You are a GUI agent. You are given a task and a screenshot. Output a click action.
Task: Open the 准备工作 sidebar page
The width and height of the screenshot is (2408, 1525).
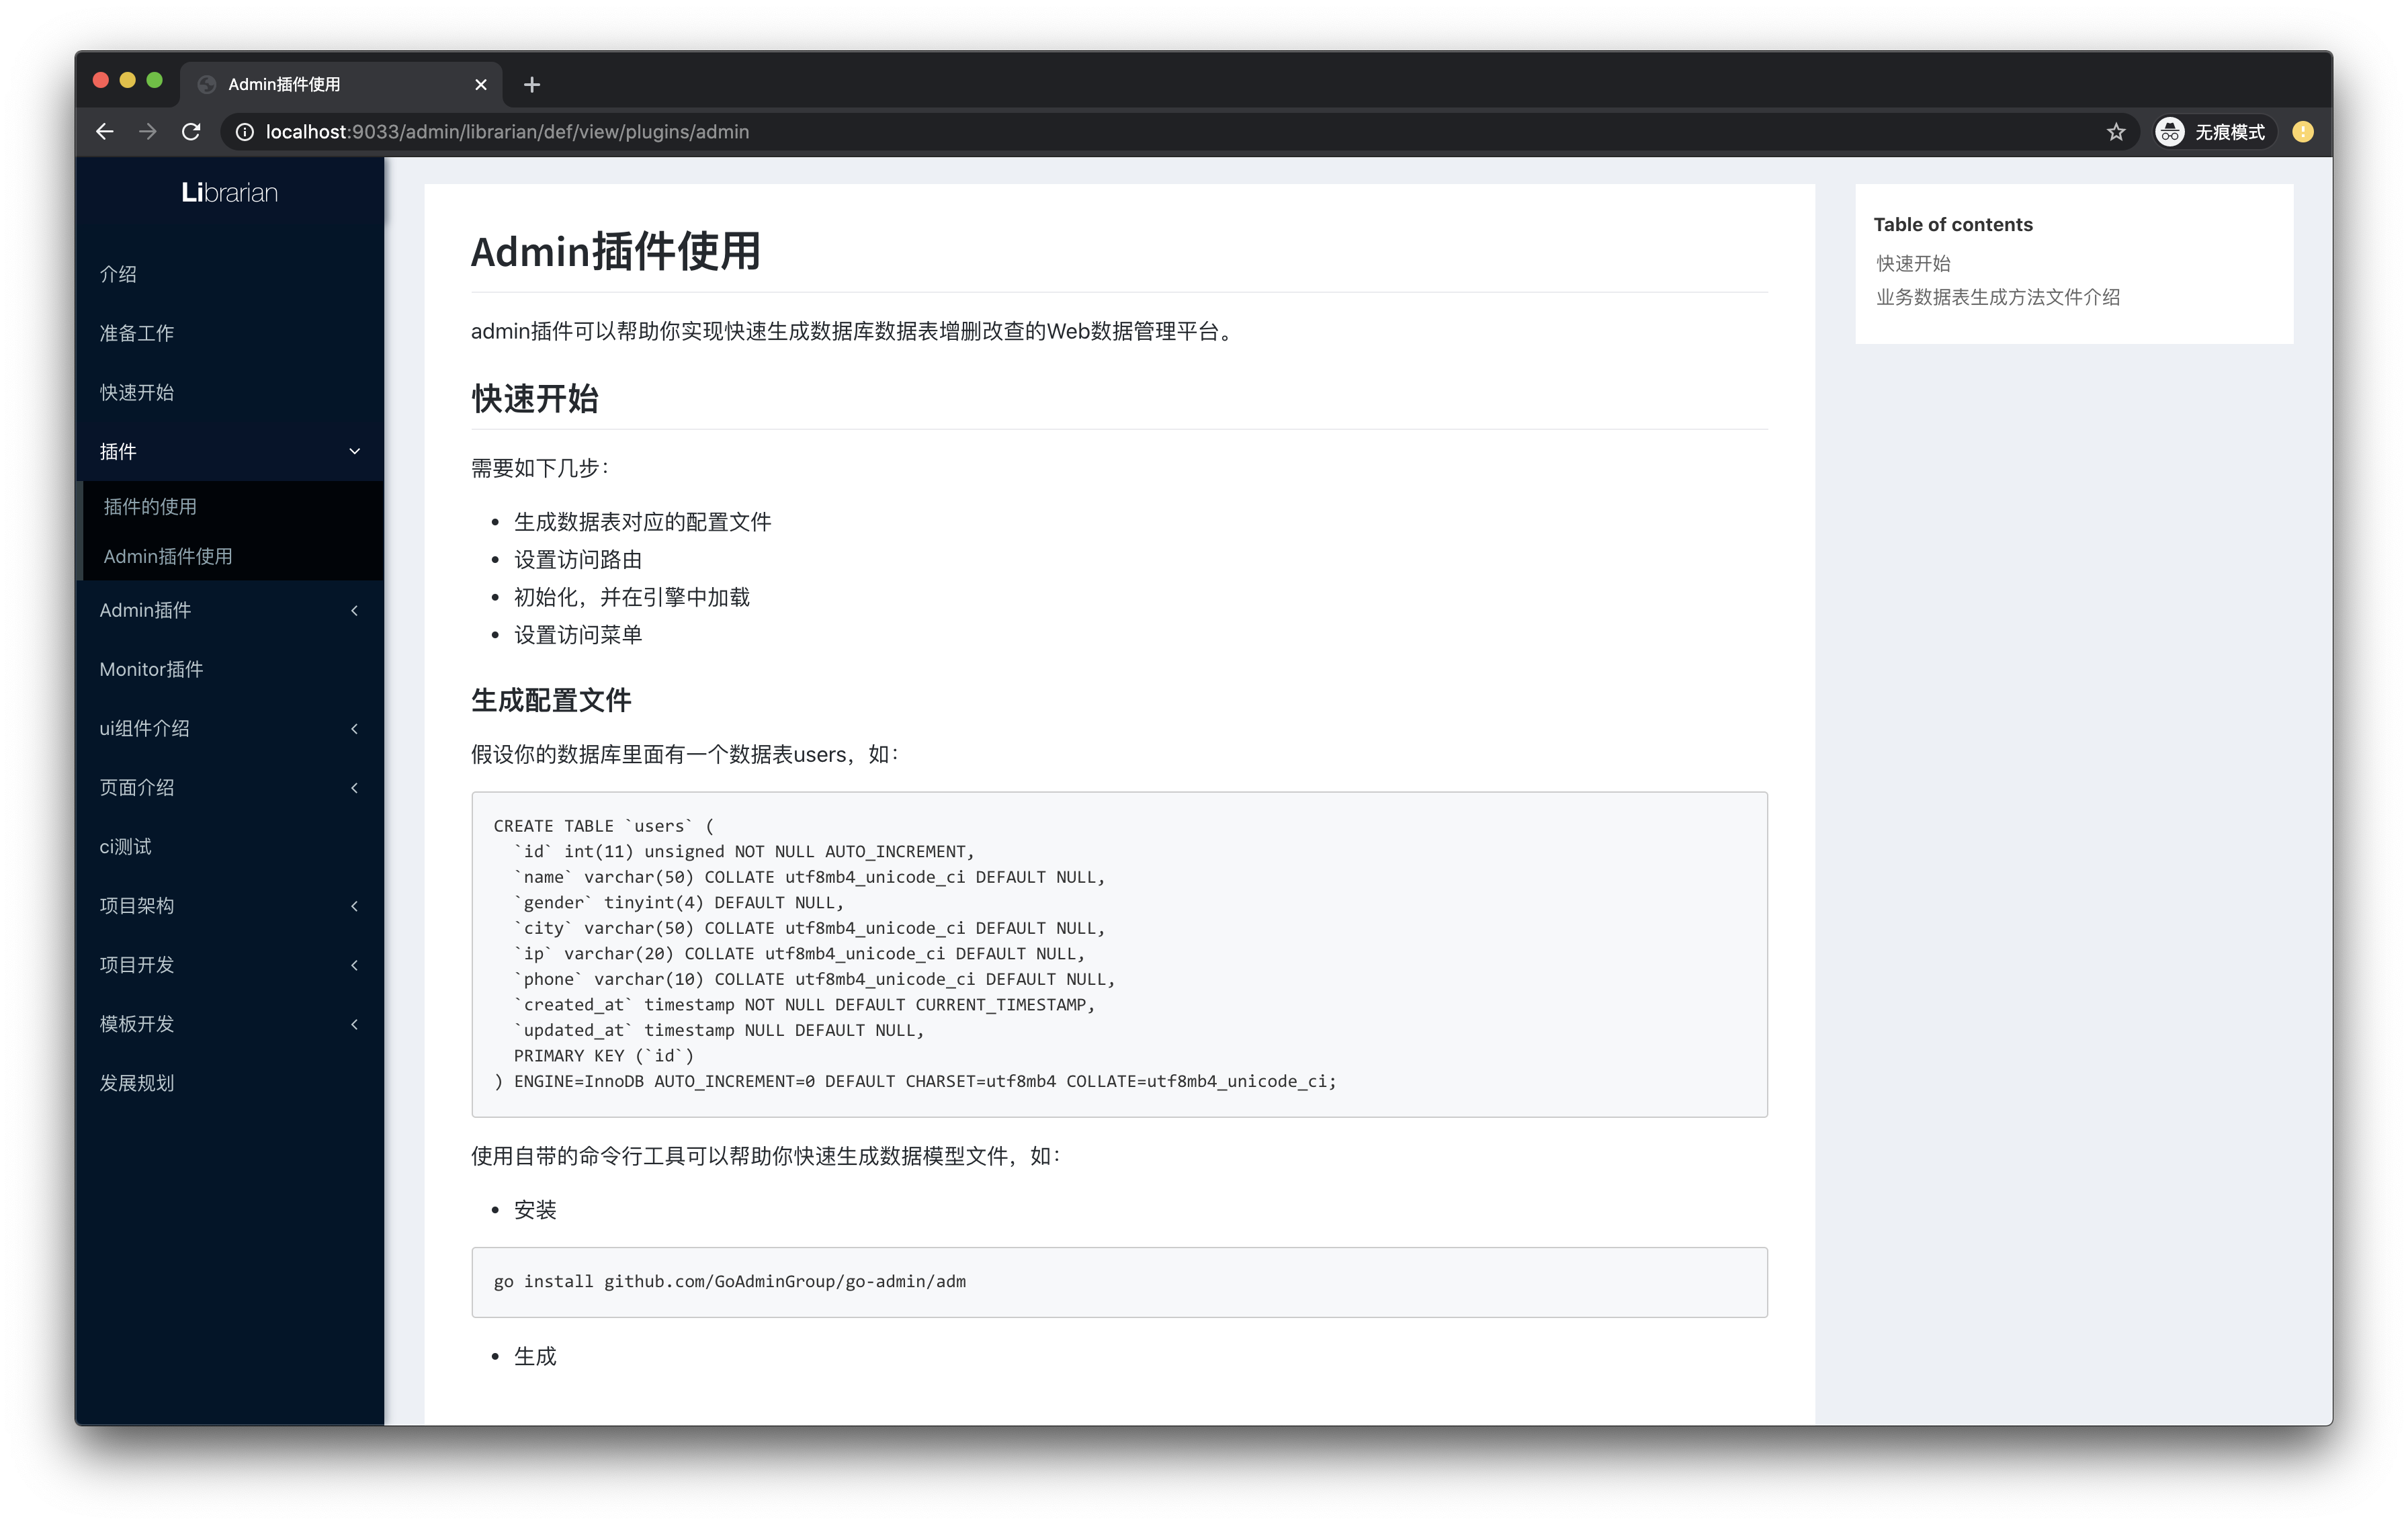(137, 334)
